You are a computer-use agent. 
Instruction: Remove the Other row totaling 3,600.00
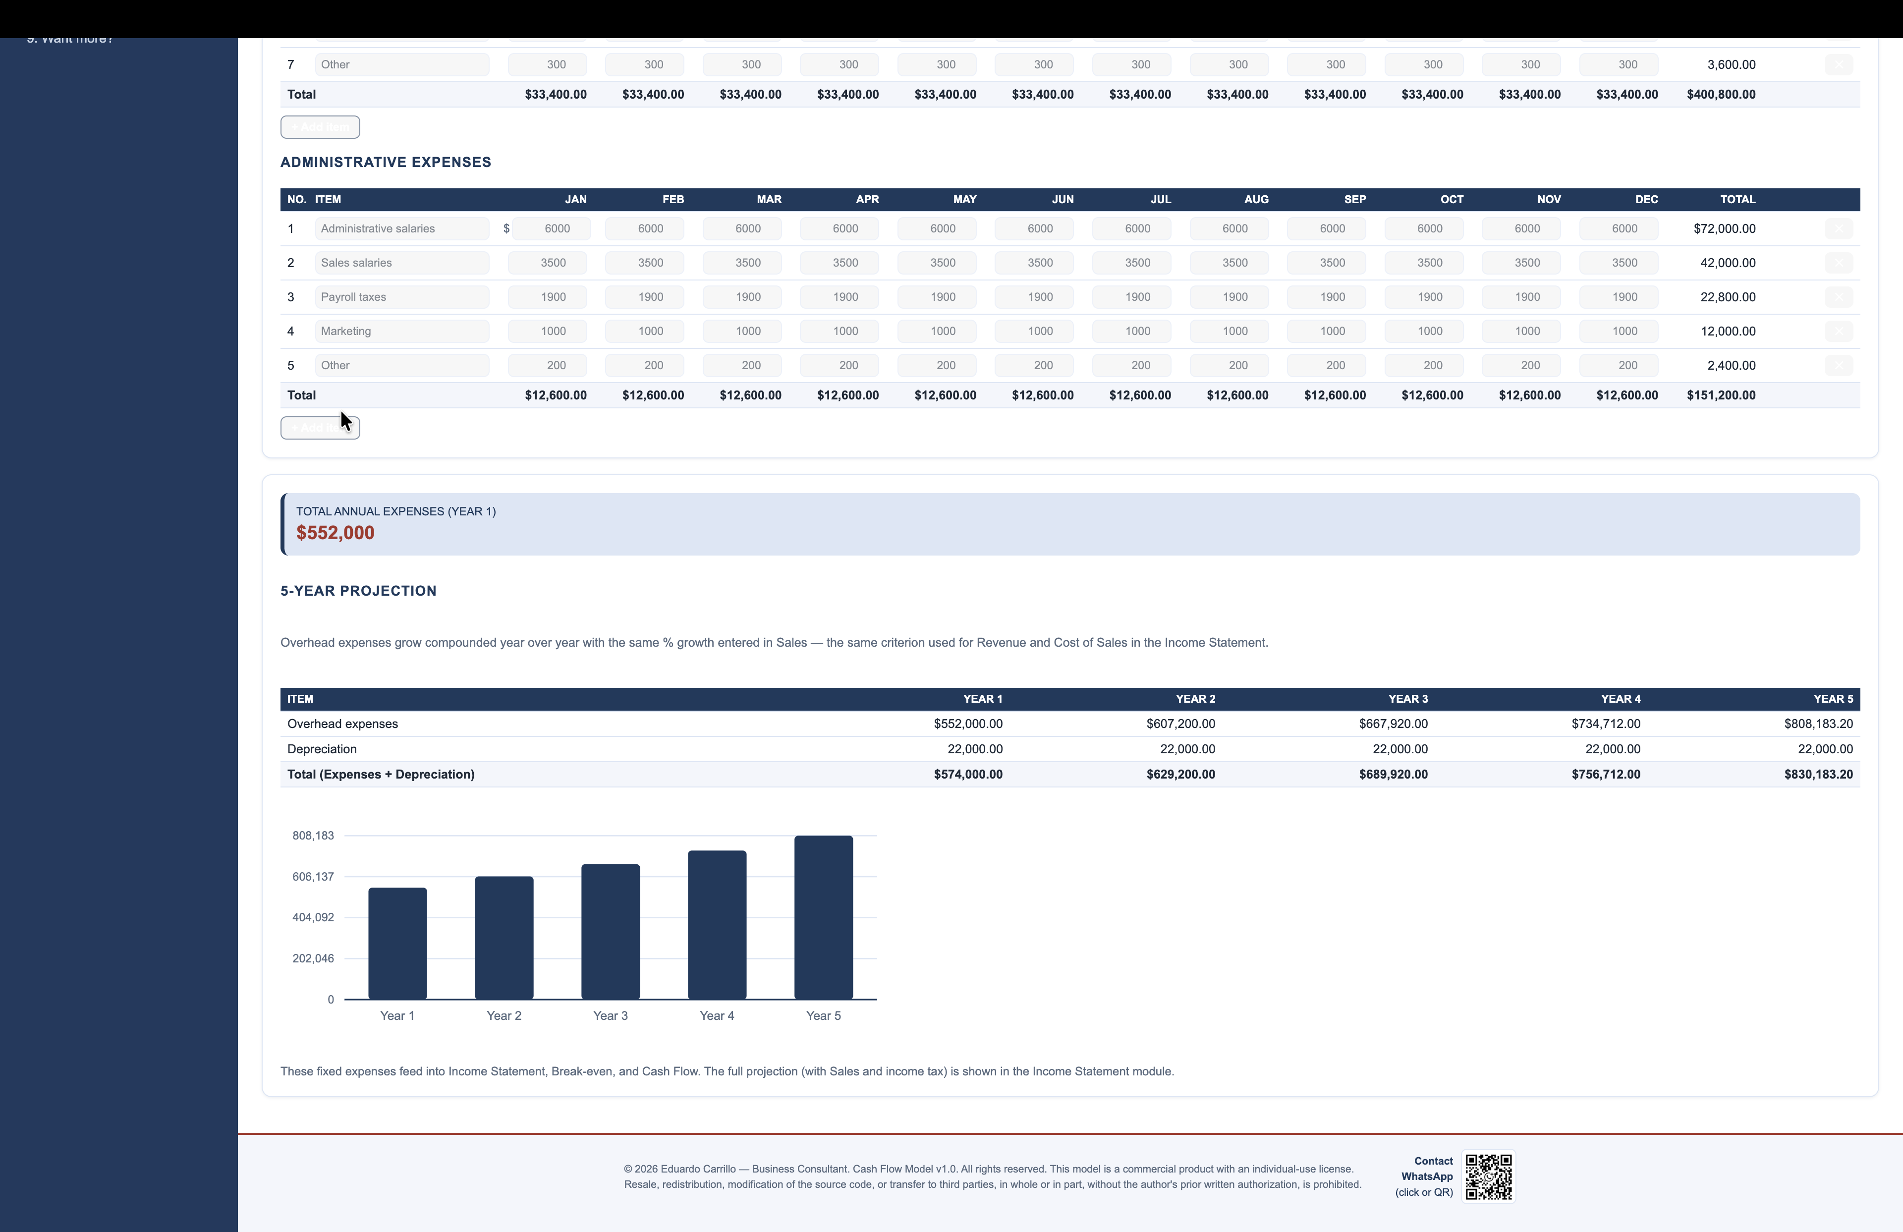(x=1838, y=65)
